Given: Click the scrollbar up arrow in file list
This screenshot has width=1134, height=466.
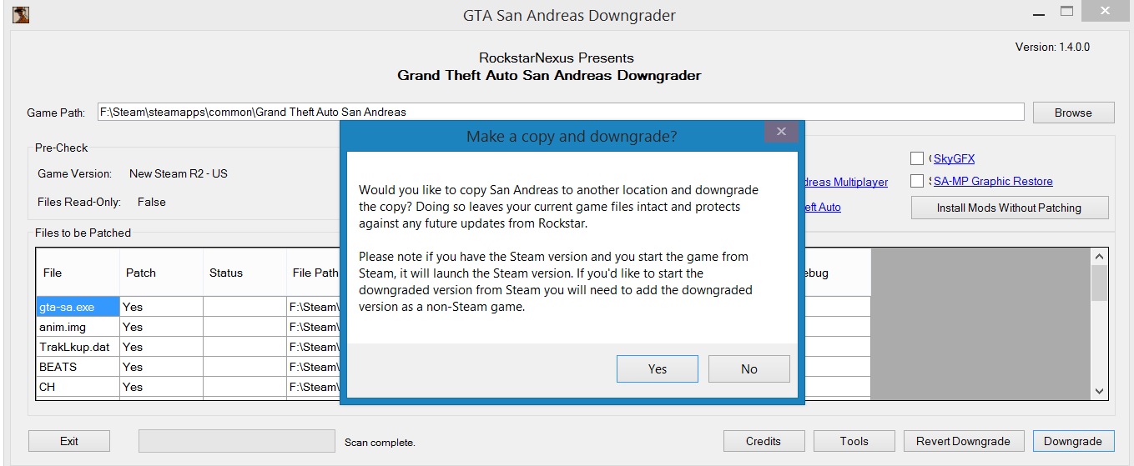Looking at the screenshot, I should 1100,257.
